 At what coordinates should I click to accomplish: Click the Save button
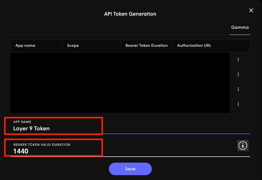click(130, 169)
